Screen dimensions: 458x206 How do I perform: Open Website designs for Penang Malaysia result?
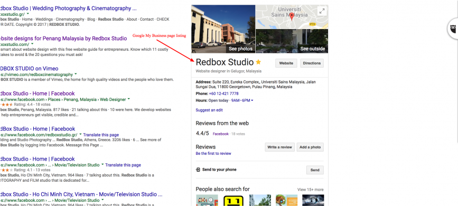coord(63,38)
